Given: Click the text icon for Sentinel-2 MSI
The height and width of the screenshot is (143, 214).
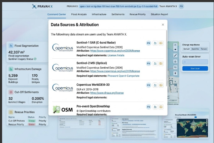Looking at the screenshot, I should [155, 63].
